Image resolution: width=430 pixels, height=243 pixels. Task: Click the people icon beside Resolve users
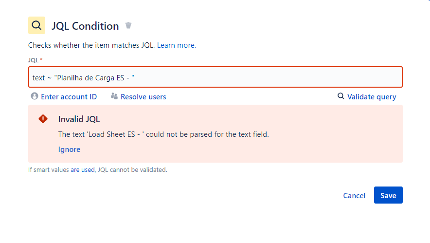[x=114, y=96]
